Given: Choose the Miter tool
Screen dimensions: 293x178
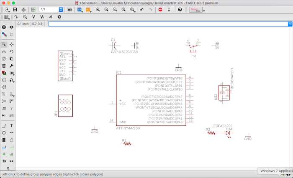Looking at the screenshot, I should (x=11, y=101).
